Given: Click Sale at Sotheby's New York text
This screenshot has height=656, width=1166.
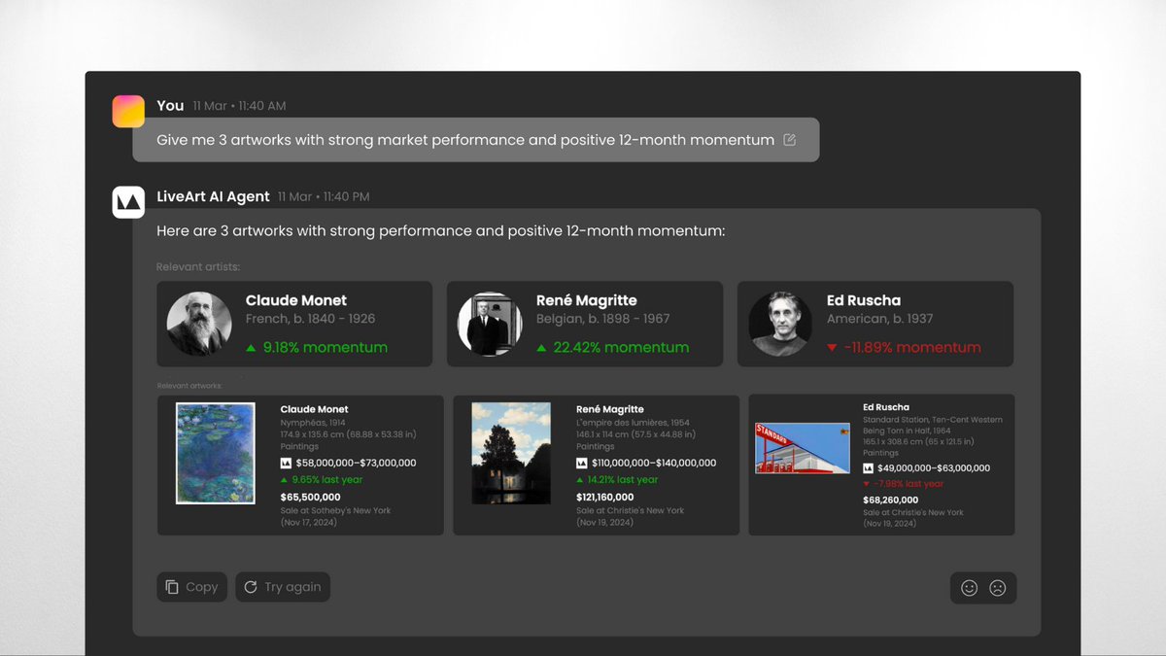Looking at the screenshot, I should pos(336,510).
